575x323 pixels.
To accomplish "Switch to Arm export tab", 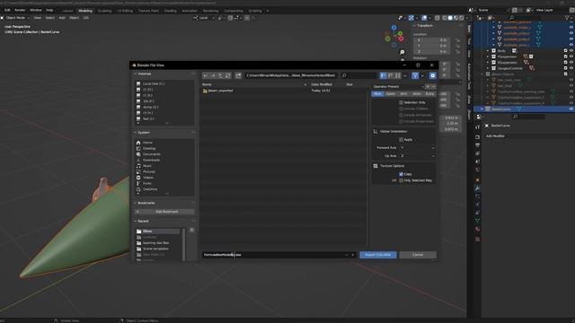I will 403,94.
